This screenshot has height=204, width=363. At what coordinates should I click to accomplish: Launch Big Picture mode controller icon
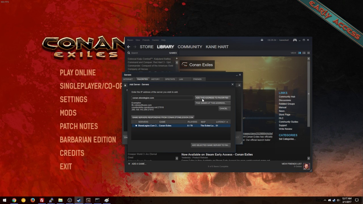pos(295,40)
